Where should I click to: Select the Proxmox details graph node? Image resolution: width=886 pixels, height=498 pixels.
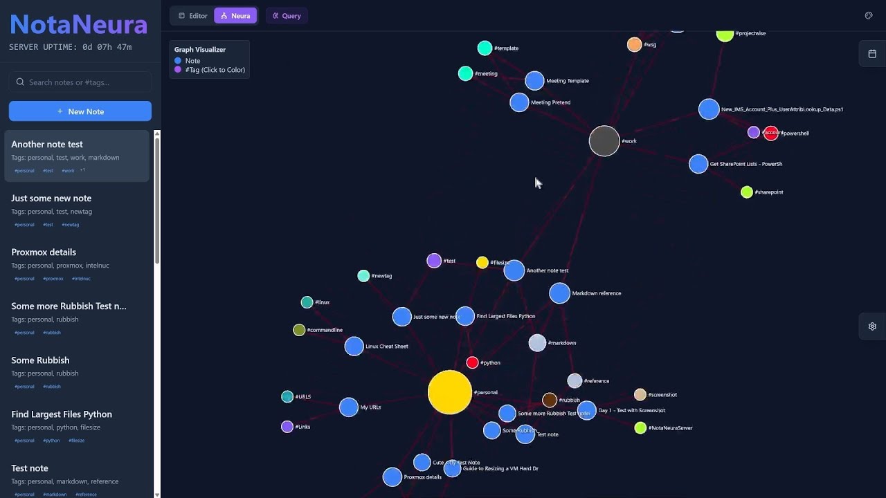click(392, 477)
